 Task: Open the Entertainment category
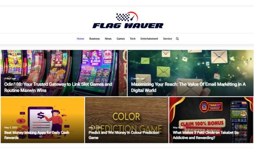click(x=149, y=39)
